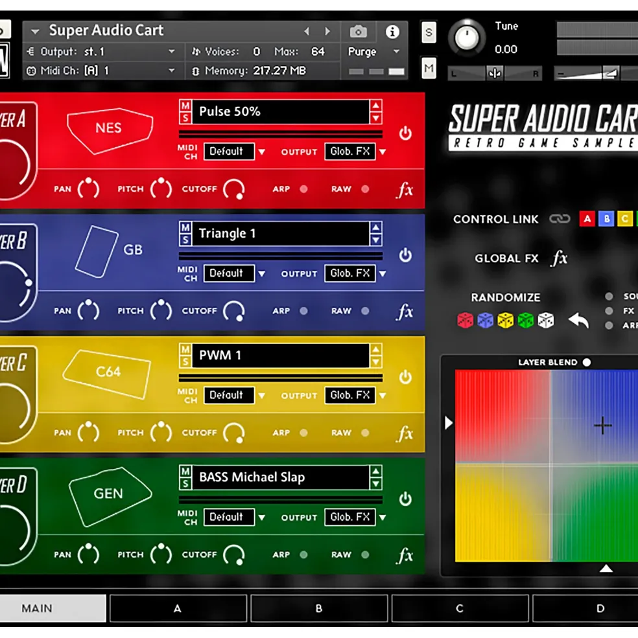Roll the red randomize dice

465,321
